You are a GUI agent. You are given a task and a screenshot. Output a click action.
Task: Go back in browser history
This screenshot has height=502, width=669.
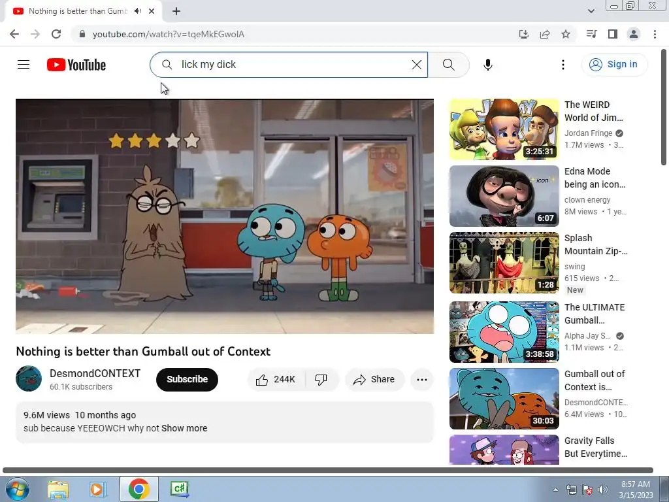pyautogui.click(x=14, y=34)
